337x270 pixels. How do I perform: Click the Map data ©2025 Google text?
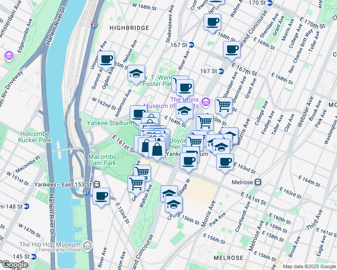pos(309,267)
